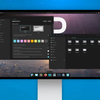Image resolution: width=100 pixels, height=100 pixels.
Task: Eject the Crucial X8 drive
Action: point(64,60)
